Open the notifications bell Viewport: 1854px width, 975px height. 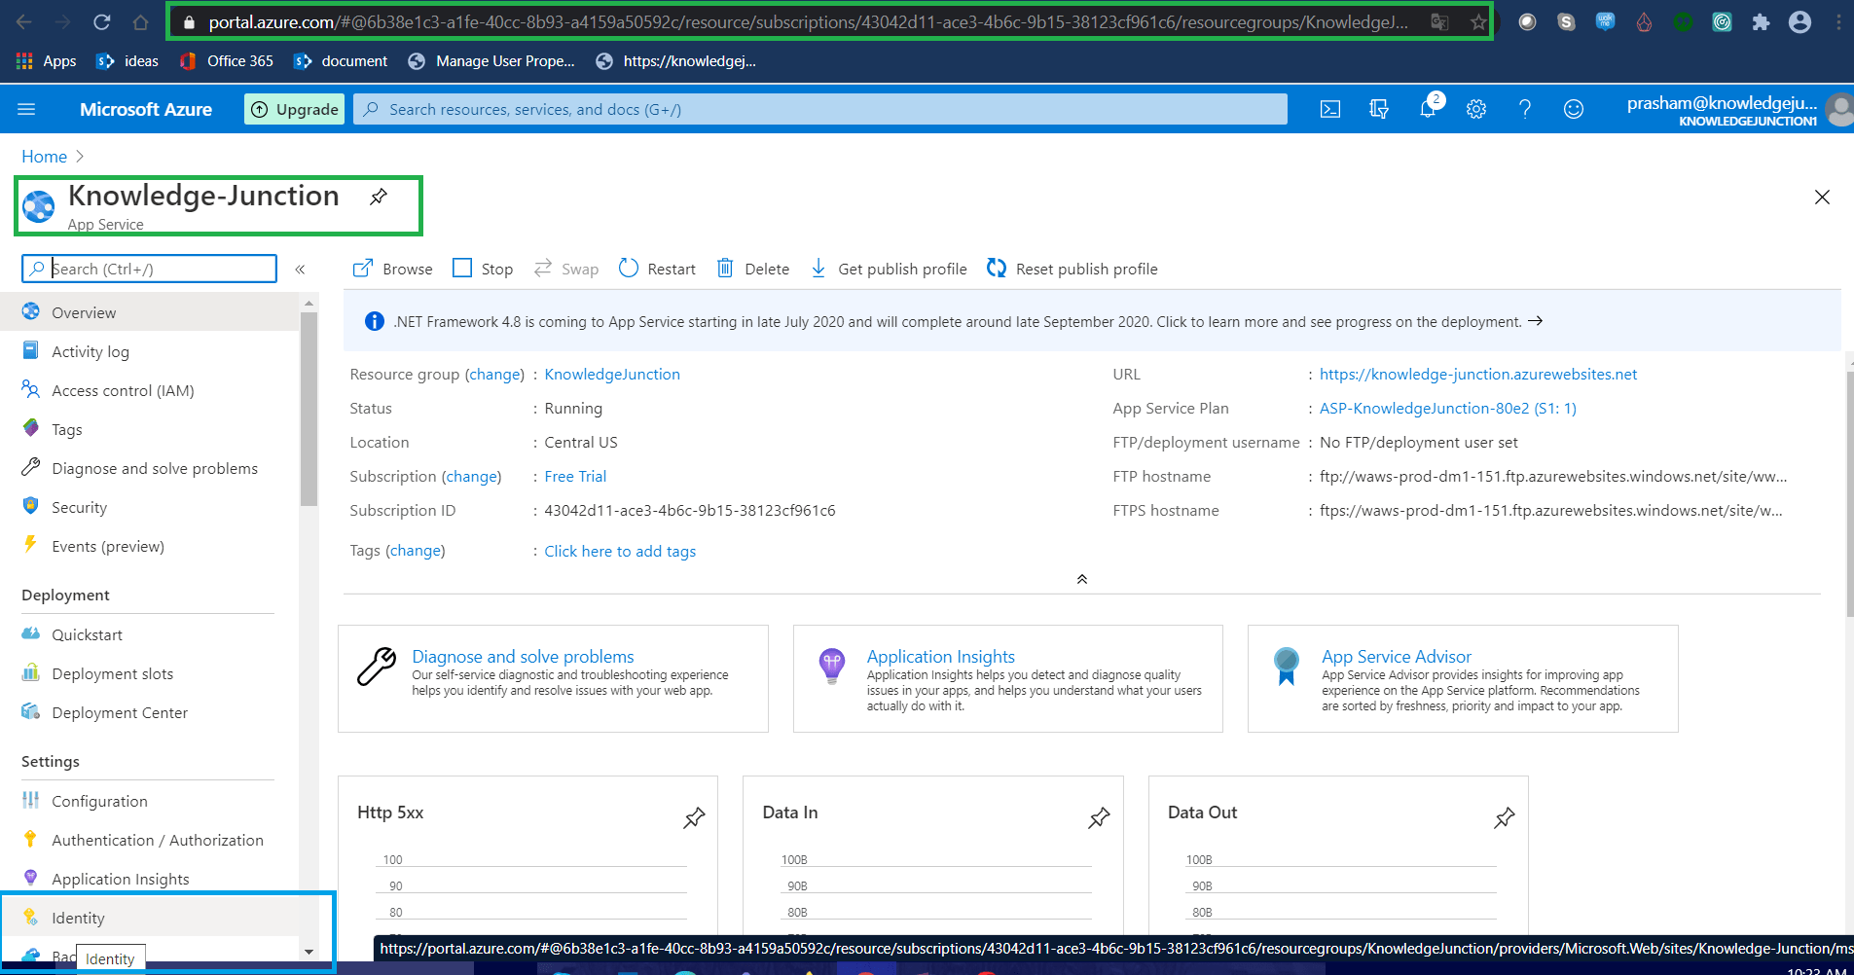click(1428, 109)
